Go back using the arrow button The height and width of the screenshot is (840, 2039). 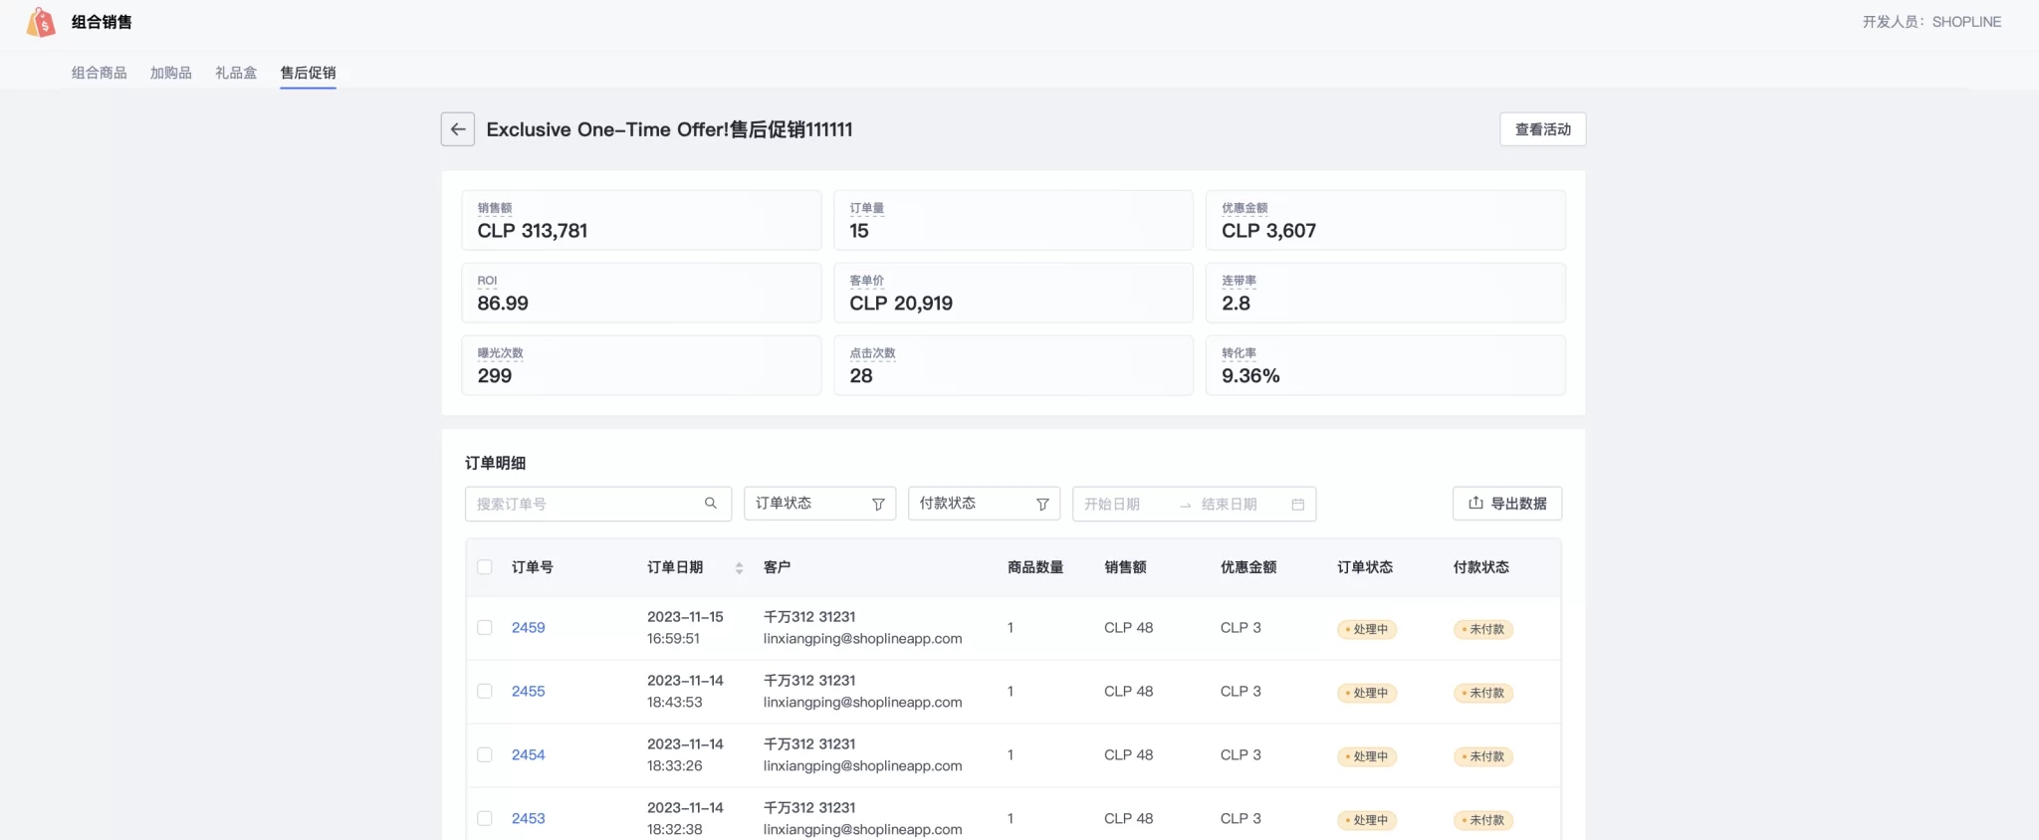(458, 129)
